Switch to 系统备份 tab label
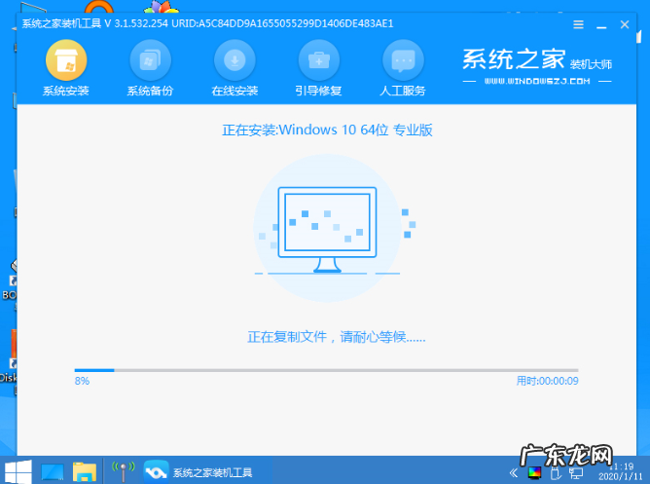Viewport: 650px width, 484px height. (151, 91)
